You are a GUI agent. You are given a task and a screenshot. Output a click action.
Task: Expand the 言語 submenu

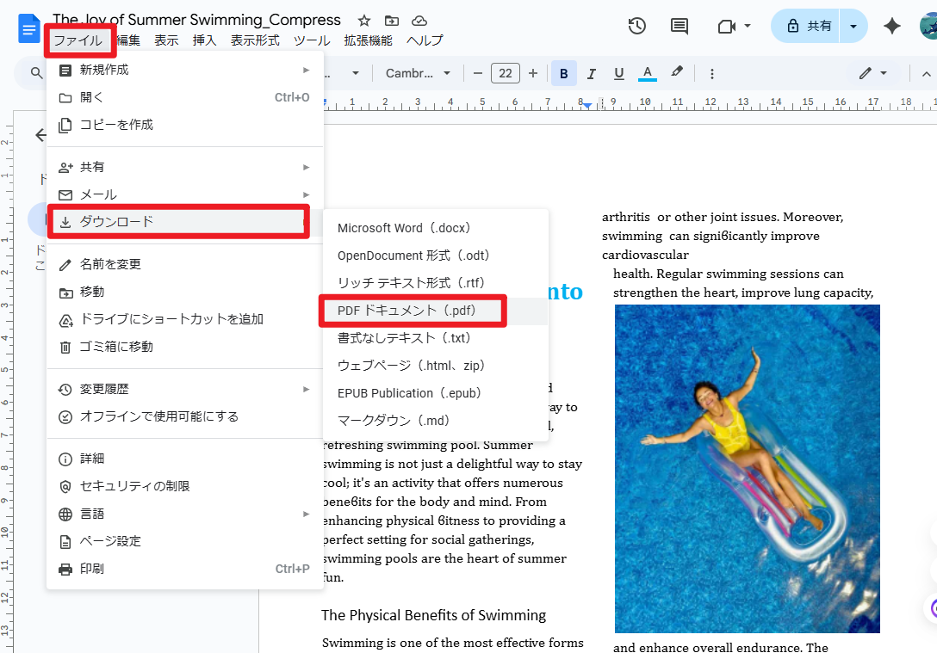[185, 514]
